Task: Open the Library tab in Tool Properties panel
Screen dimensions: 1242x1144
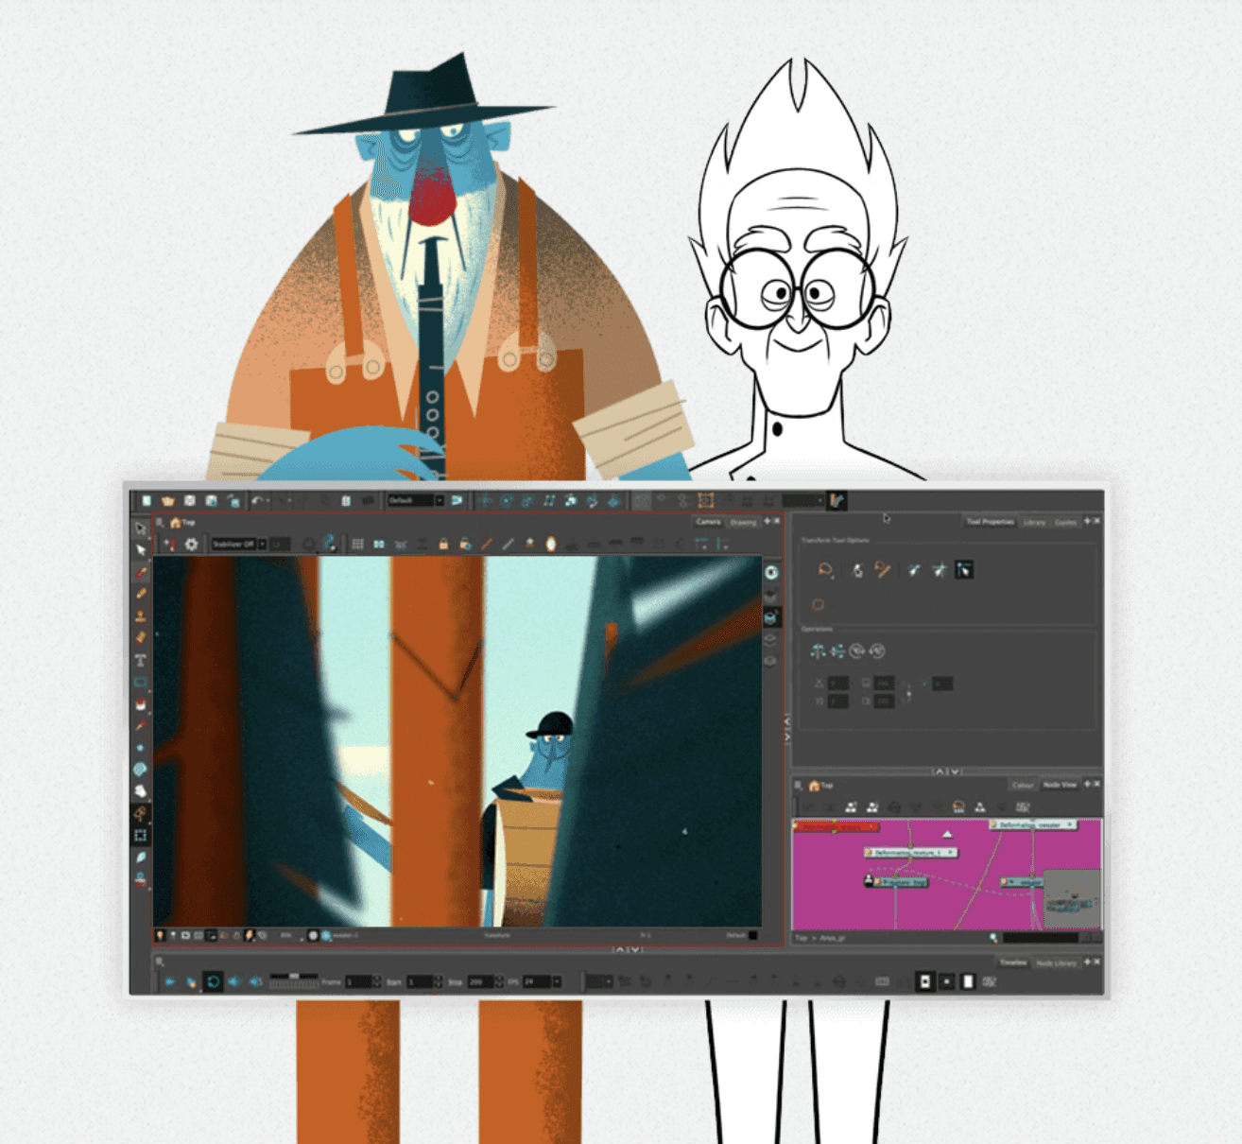Action: [1035, 522]
